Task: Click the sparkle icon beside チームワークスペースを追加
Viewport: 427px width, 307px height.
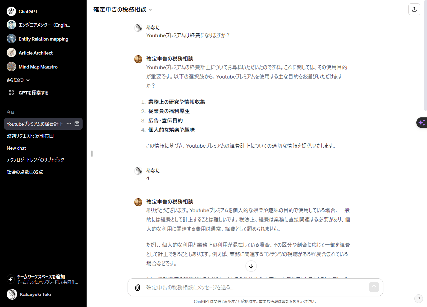Action: tap(10, 279)
